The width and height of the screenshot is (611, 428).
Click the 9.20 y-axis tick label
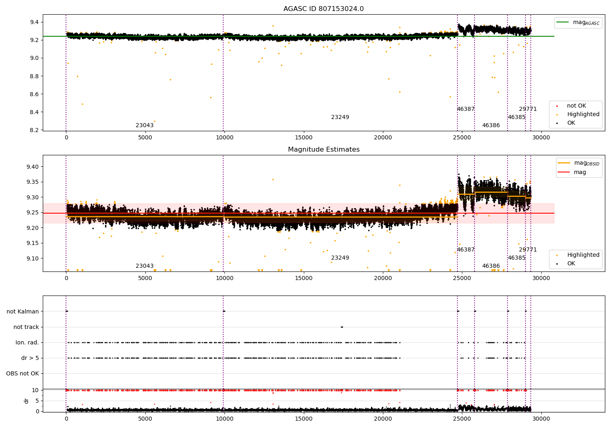click(33, 228)
